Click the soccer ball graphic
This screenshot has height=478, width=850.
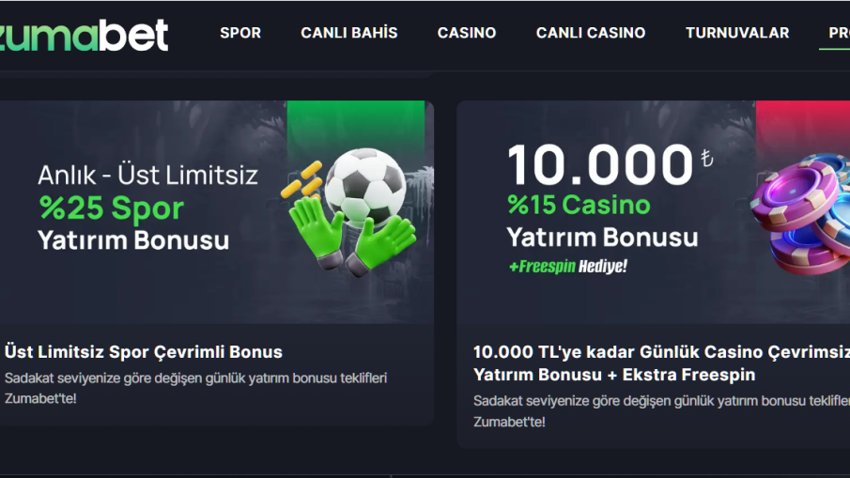pyautogui.click(x=365, y=186)
